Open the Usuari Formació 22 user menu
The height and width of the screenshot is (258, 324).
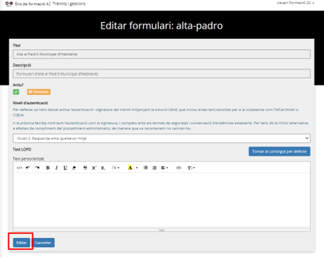[x=296, y=3]
